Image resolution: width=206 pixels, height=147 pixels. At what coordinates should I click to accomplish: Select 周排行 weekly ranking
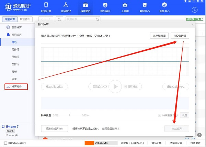coord(15,49)
